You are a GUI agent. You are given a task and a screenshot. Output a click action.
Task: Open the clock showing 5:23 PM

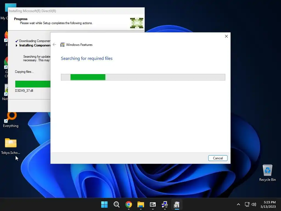coord(268,204)
